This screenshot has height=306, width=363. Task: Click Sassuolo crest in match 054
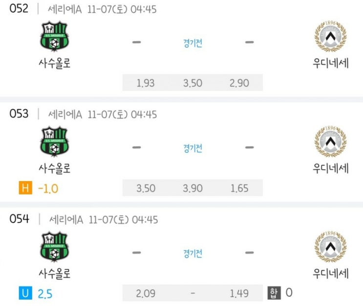pyautogui.click(x=54, y=246)
